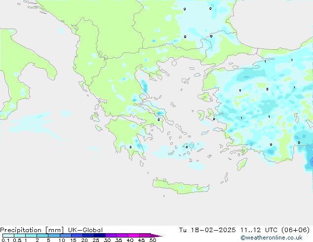Select the 35–40 mm legend swatch
This screenshot has width=313, height=242.
(122, 236)
